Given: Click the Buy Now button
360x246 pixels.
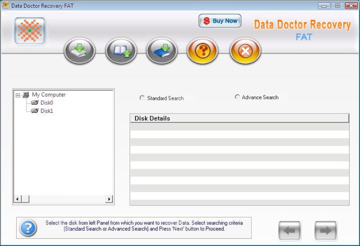Looking at the screenshot, I should 220,21.
